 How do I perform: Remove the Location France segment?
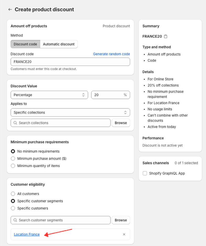point(124,234)
